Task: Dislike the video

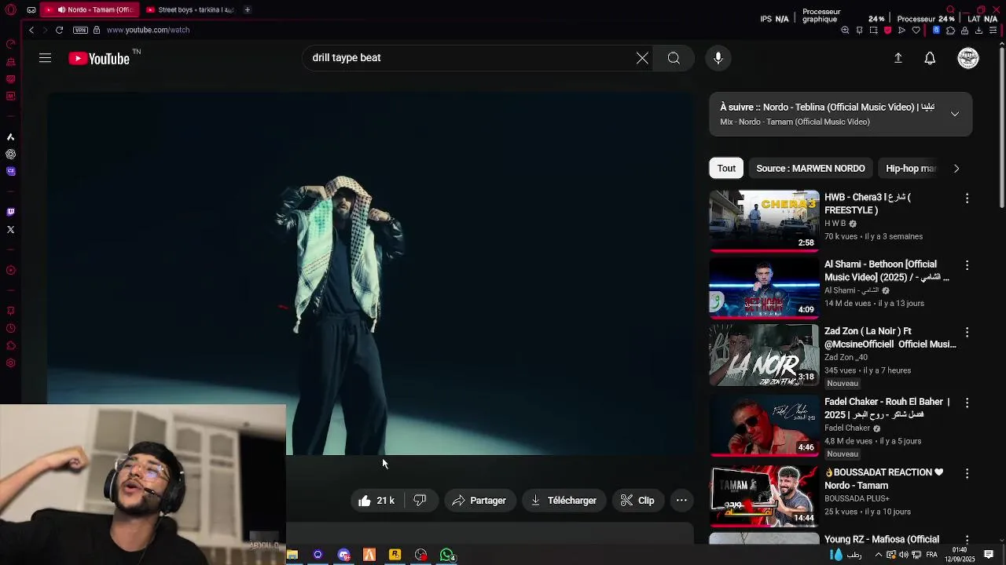Action: pos(420,500)
